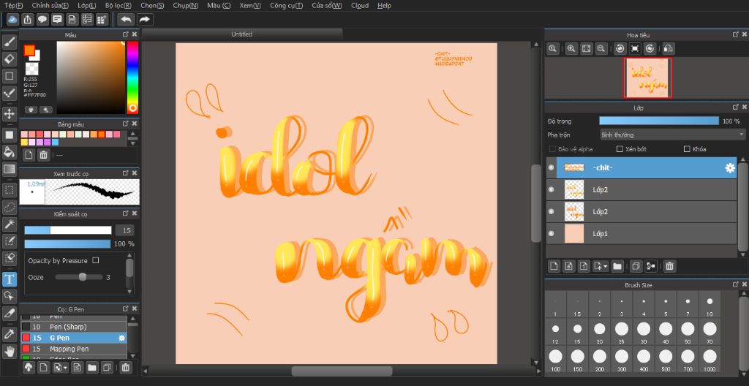Open the Cửa sổ menu

click(327, 6)
